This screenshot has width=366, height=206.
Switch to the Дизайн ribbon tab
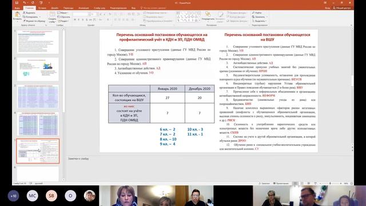(55, 8)
